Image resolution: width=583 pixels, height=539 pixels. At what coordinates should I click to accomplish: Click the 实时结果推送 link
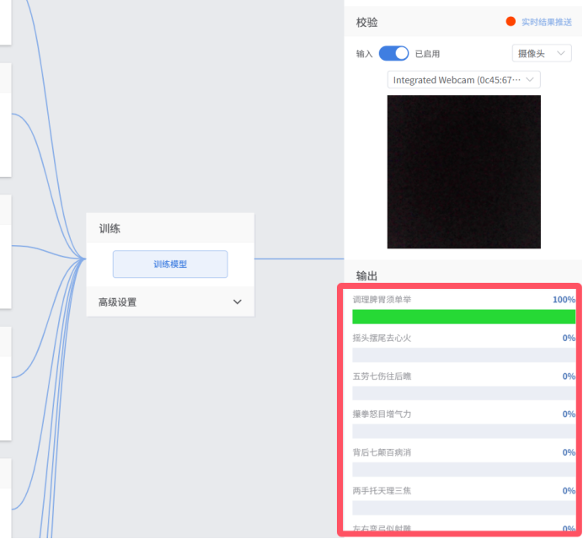point(546,22)
